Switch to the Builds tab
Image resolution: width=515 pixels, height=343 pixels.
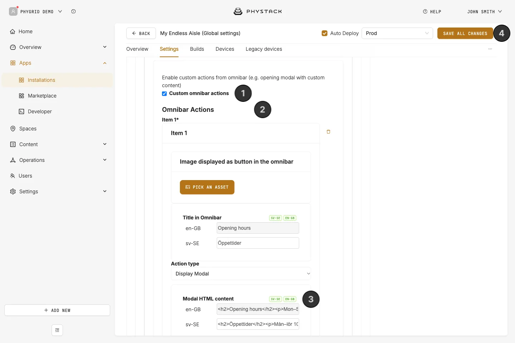click(x=197, y=49)
